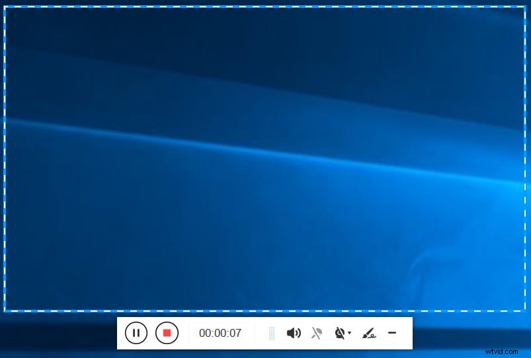Click the 00:00:07 recording timer
Image resolution: width=531 pixels, height=358 pixels.
click(x=220, y=333)
